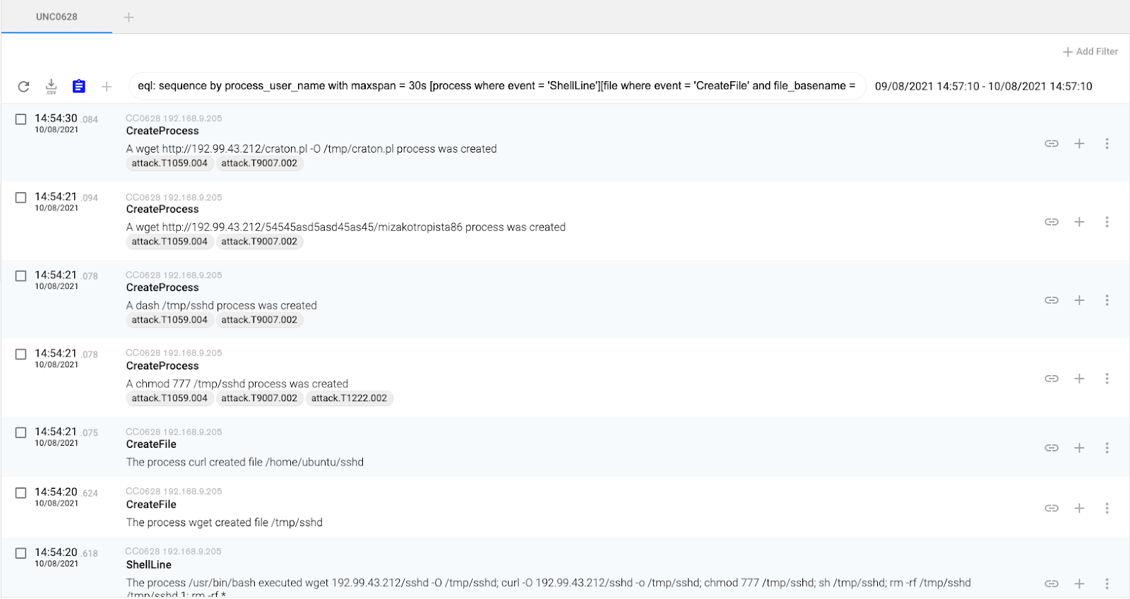
Task: Select checkbox for chmod 777 event
Action: (x=21, y=355)
